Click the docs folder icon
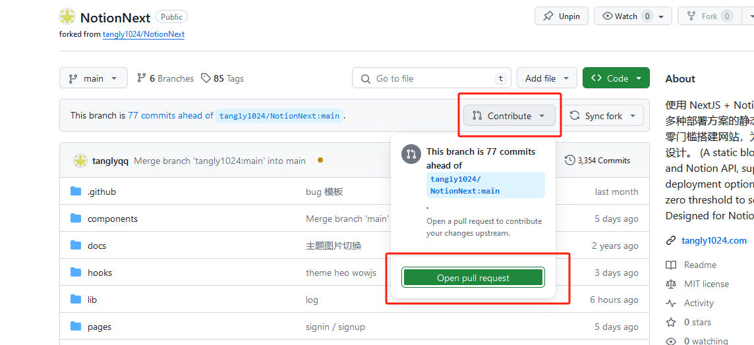Viewport: 754px width, 345px height. (76, 246)
